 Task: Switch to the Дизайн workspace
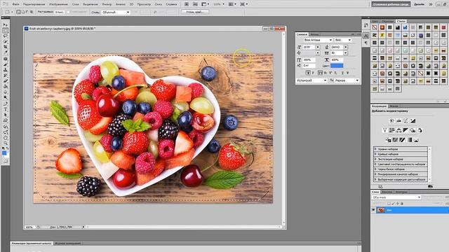tap(419, 4)
